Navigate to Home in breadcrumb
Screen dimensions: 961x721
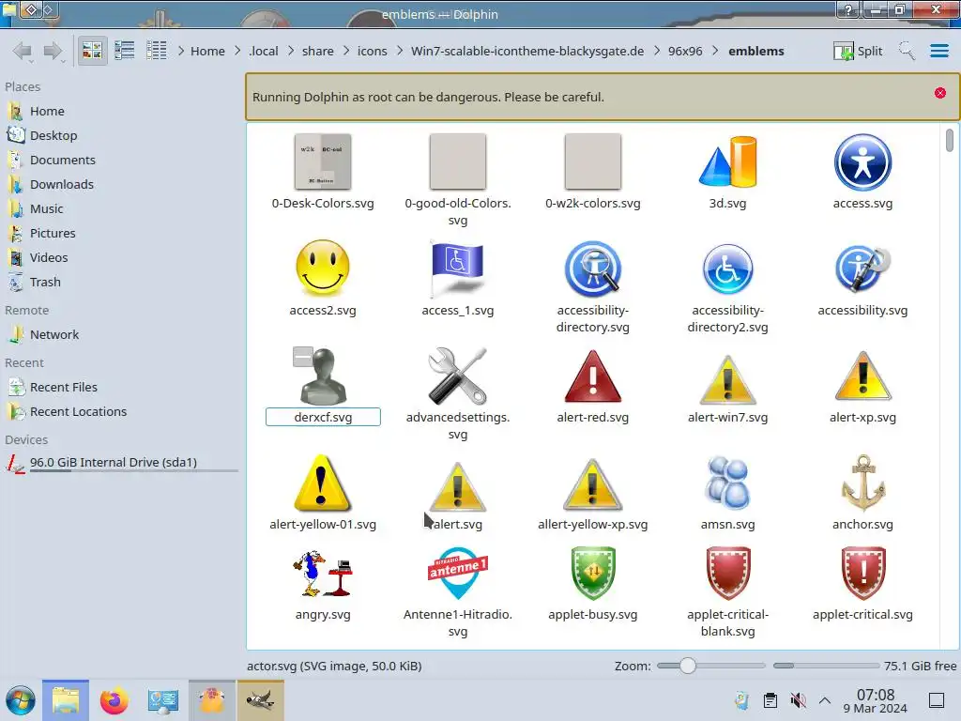(x=207, y=51)
